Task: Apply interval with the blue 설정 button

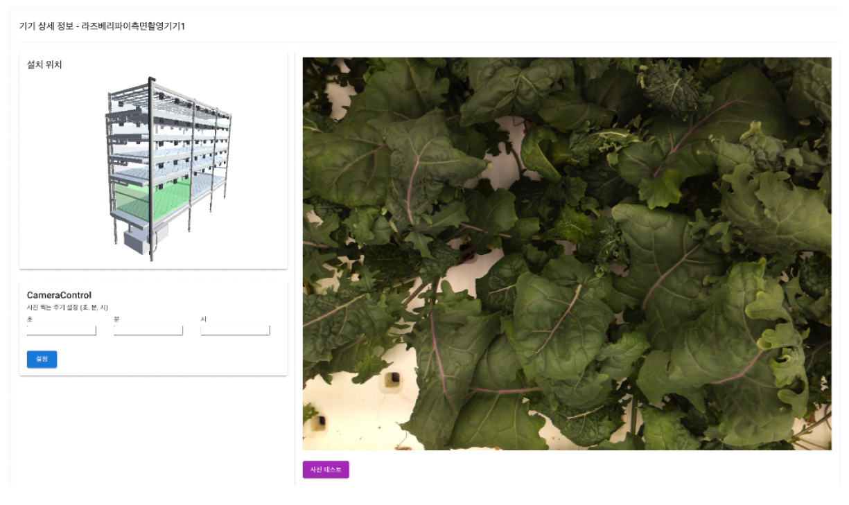Action: 42,359
